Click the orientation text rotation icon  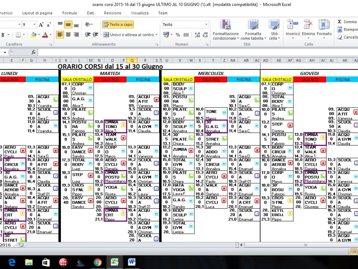(88, 24)
